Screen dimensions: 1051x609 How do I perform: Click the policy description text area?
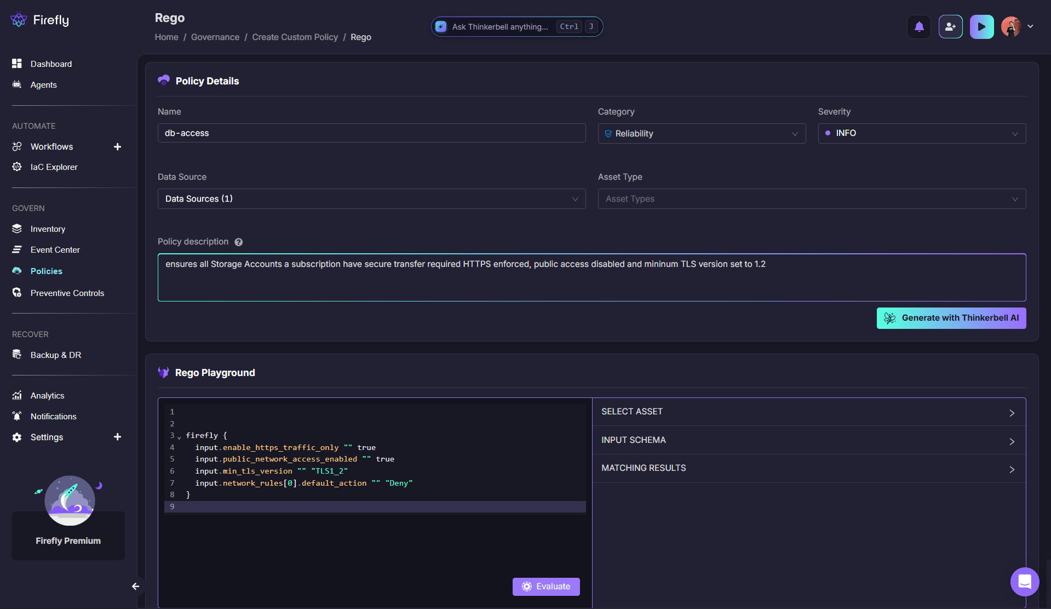point(591,277)
